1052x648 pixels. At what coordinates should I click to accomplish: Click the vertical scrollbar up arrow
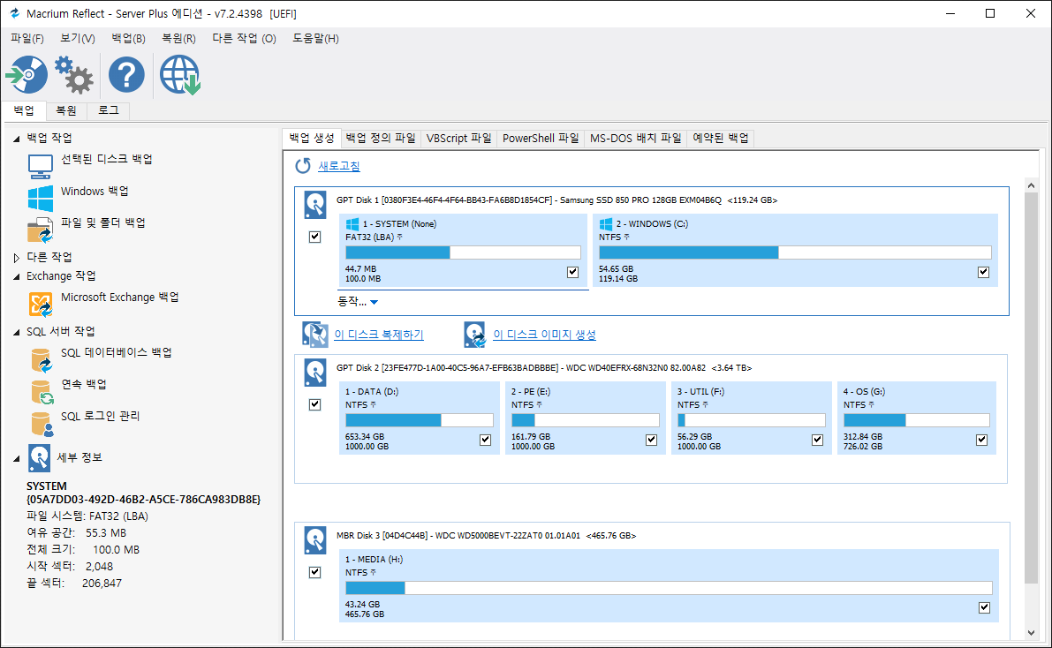click(x=1031, y=185)
